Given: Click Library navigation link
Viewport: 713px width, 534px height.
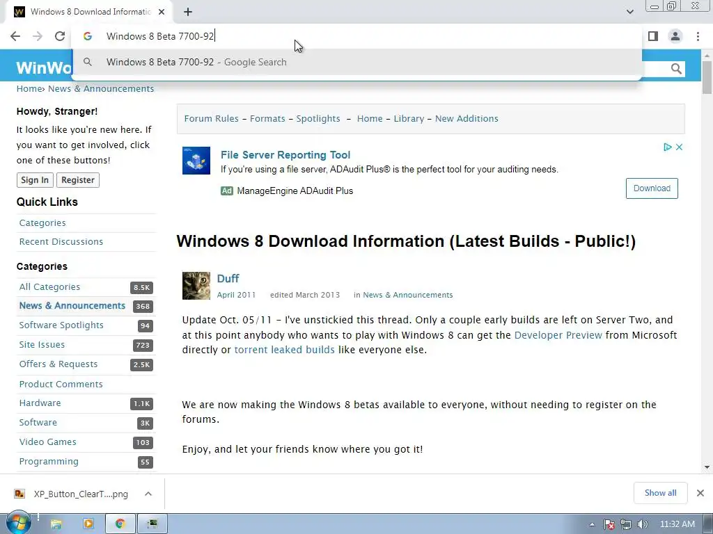Looking at the screenshot, I should point(409,118).
